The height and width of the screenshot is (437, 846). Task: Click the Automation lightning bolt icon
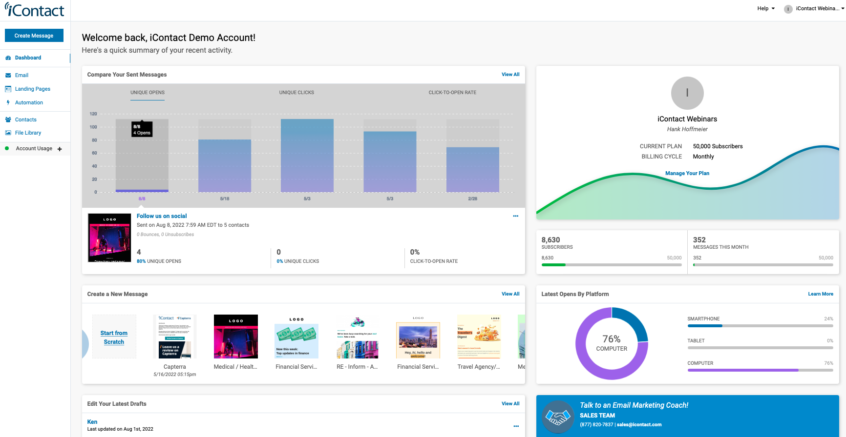click(x=8, y=103)
